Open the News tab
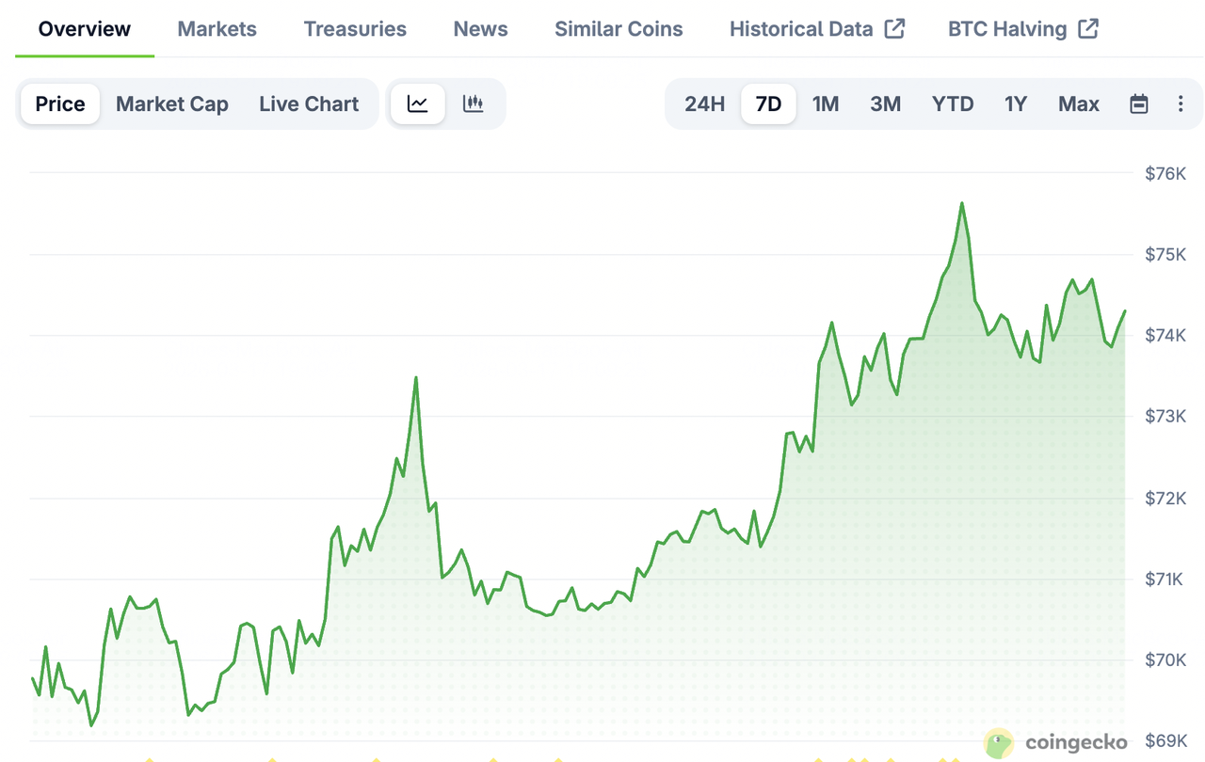 tap(480, 28)
